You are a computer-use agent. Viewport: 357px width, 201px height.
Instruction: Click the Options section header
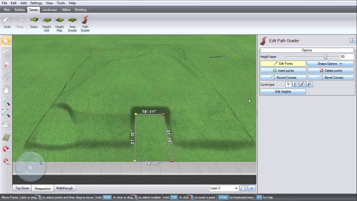coord(307,50)
